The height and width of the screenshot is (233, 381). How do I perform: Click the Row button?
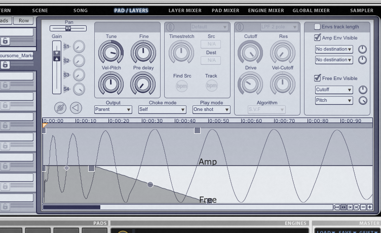23,20
